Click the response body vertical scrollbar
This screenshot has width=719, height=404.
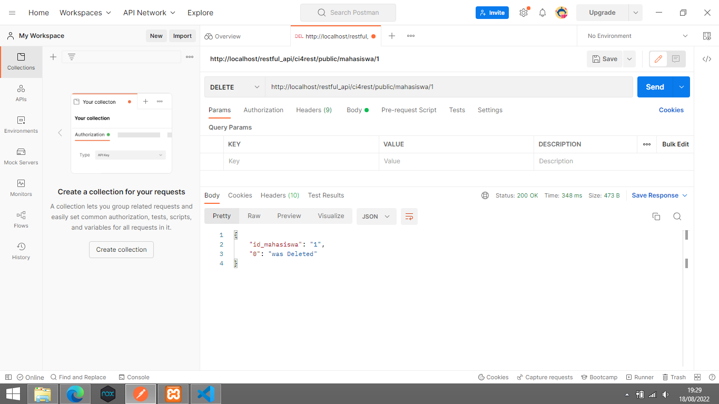pyautogui.click(x=687, y=298)
